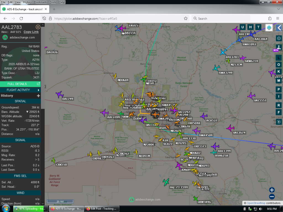Select the AAL1399 aircraft icon
Viewport: 283px width, 212px height.
click(x=215, y=146)
